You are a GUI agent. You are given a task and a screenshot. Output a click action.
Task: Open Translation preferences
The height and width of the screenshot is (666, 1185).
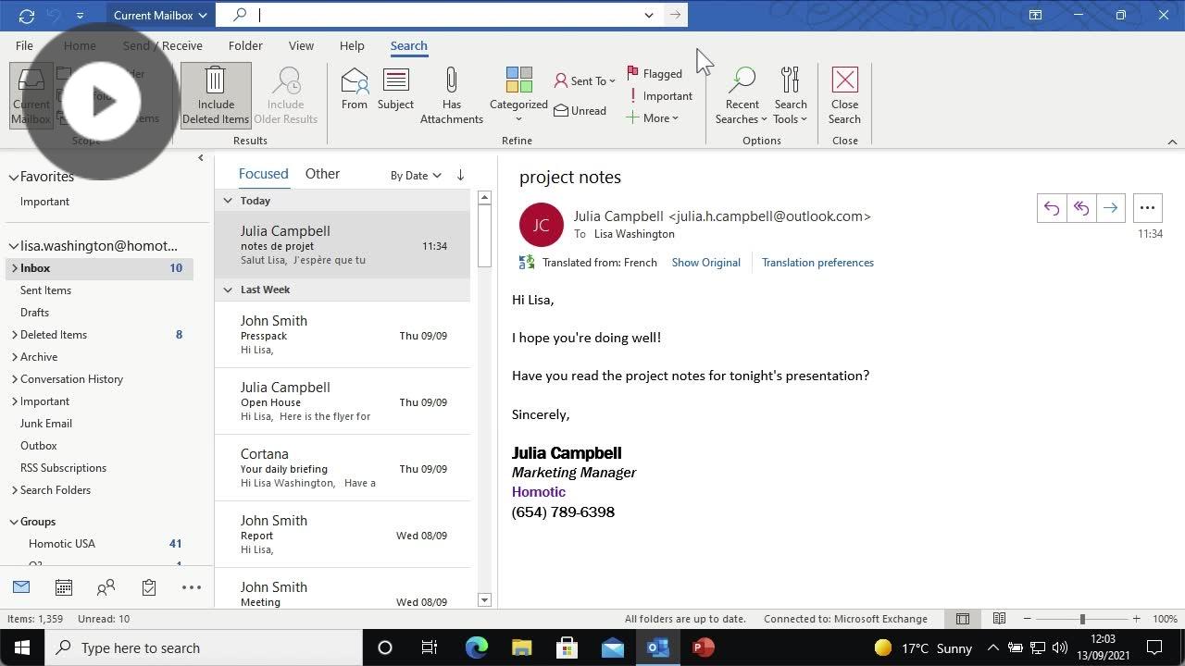pyautogui.click(x=817, y=262)
